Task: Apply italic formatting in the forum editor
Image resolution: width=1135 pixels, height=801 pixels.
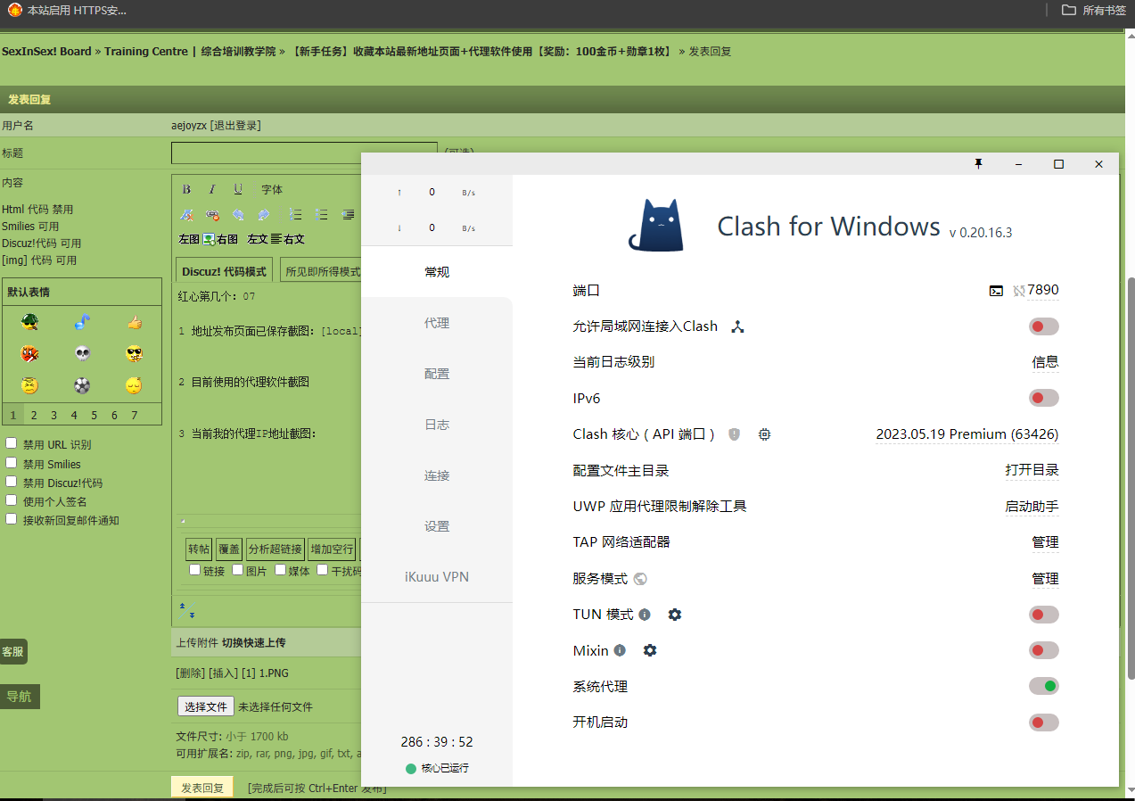Action: [x=212, y=189]
